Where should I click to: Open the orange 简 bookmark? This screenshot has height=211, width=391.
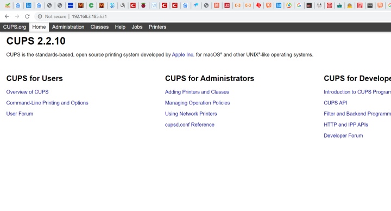click(217, 5)
